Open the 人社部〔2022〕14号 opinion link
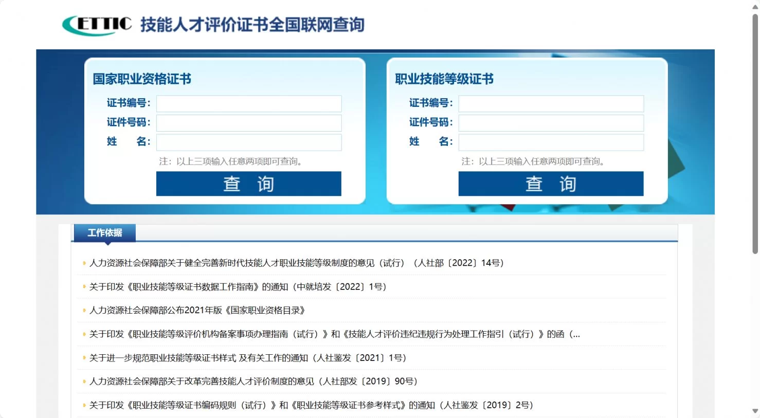 (x=296, y=263)
